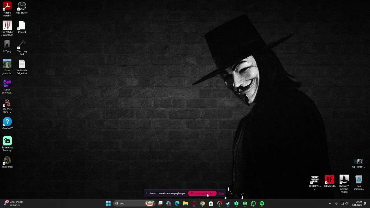Select the purple Ekran görüntüsü thumbnail
370x208 pixels.
pyautogui.click(x=7, y=86)
